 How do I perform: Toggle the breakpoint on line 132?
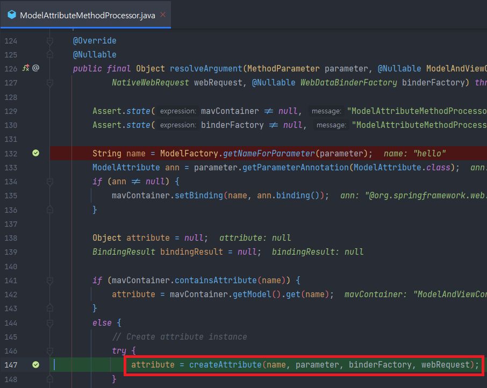coord(35,153)
